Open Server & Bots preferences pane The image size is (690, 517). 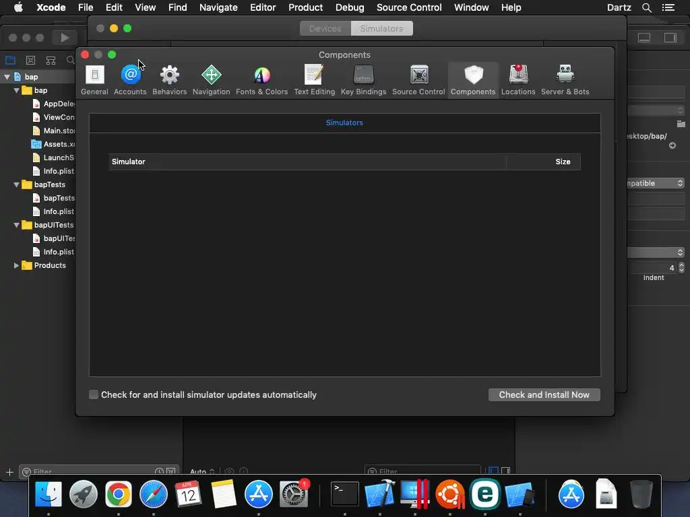tap(565, 80)
